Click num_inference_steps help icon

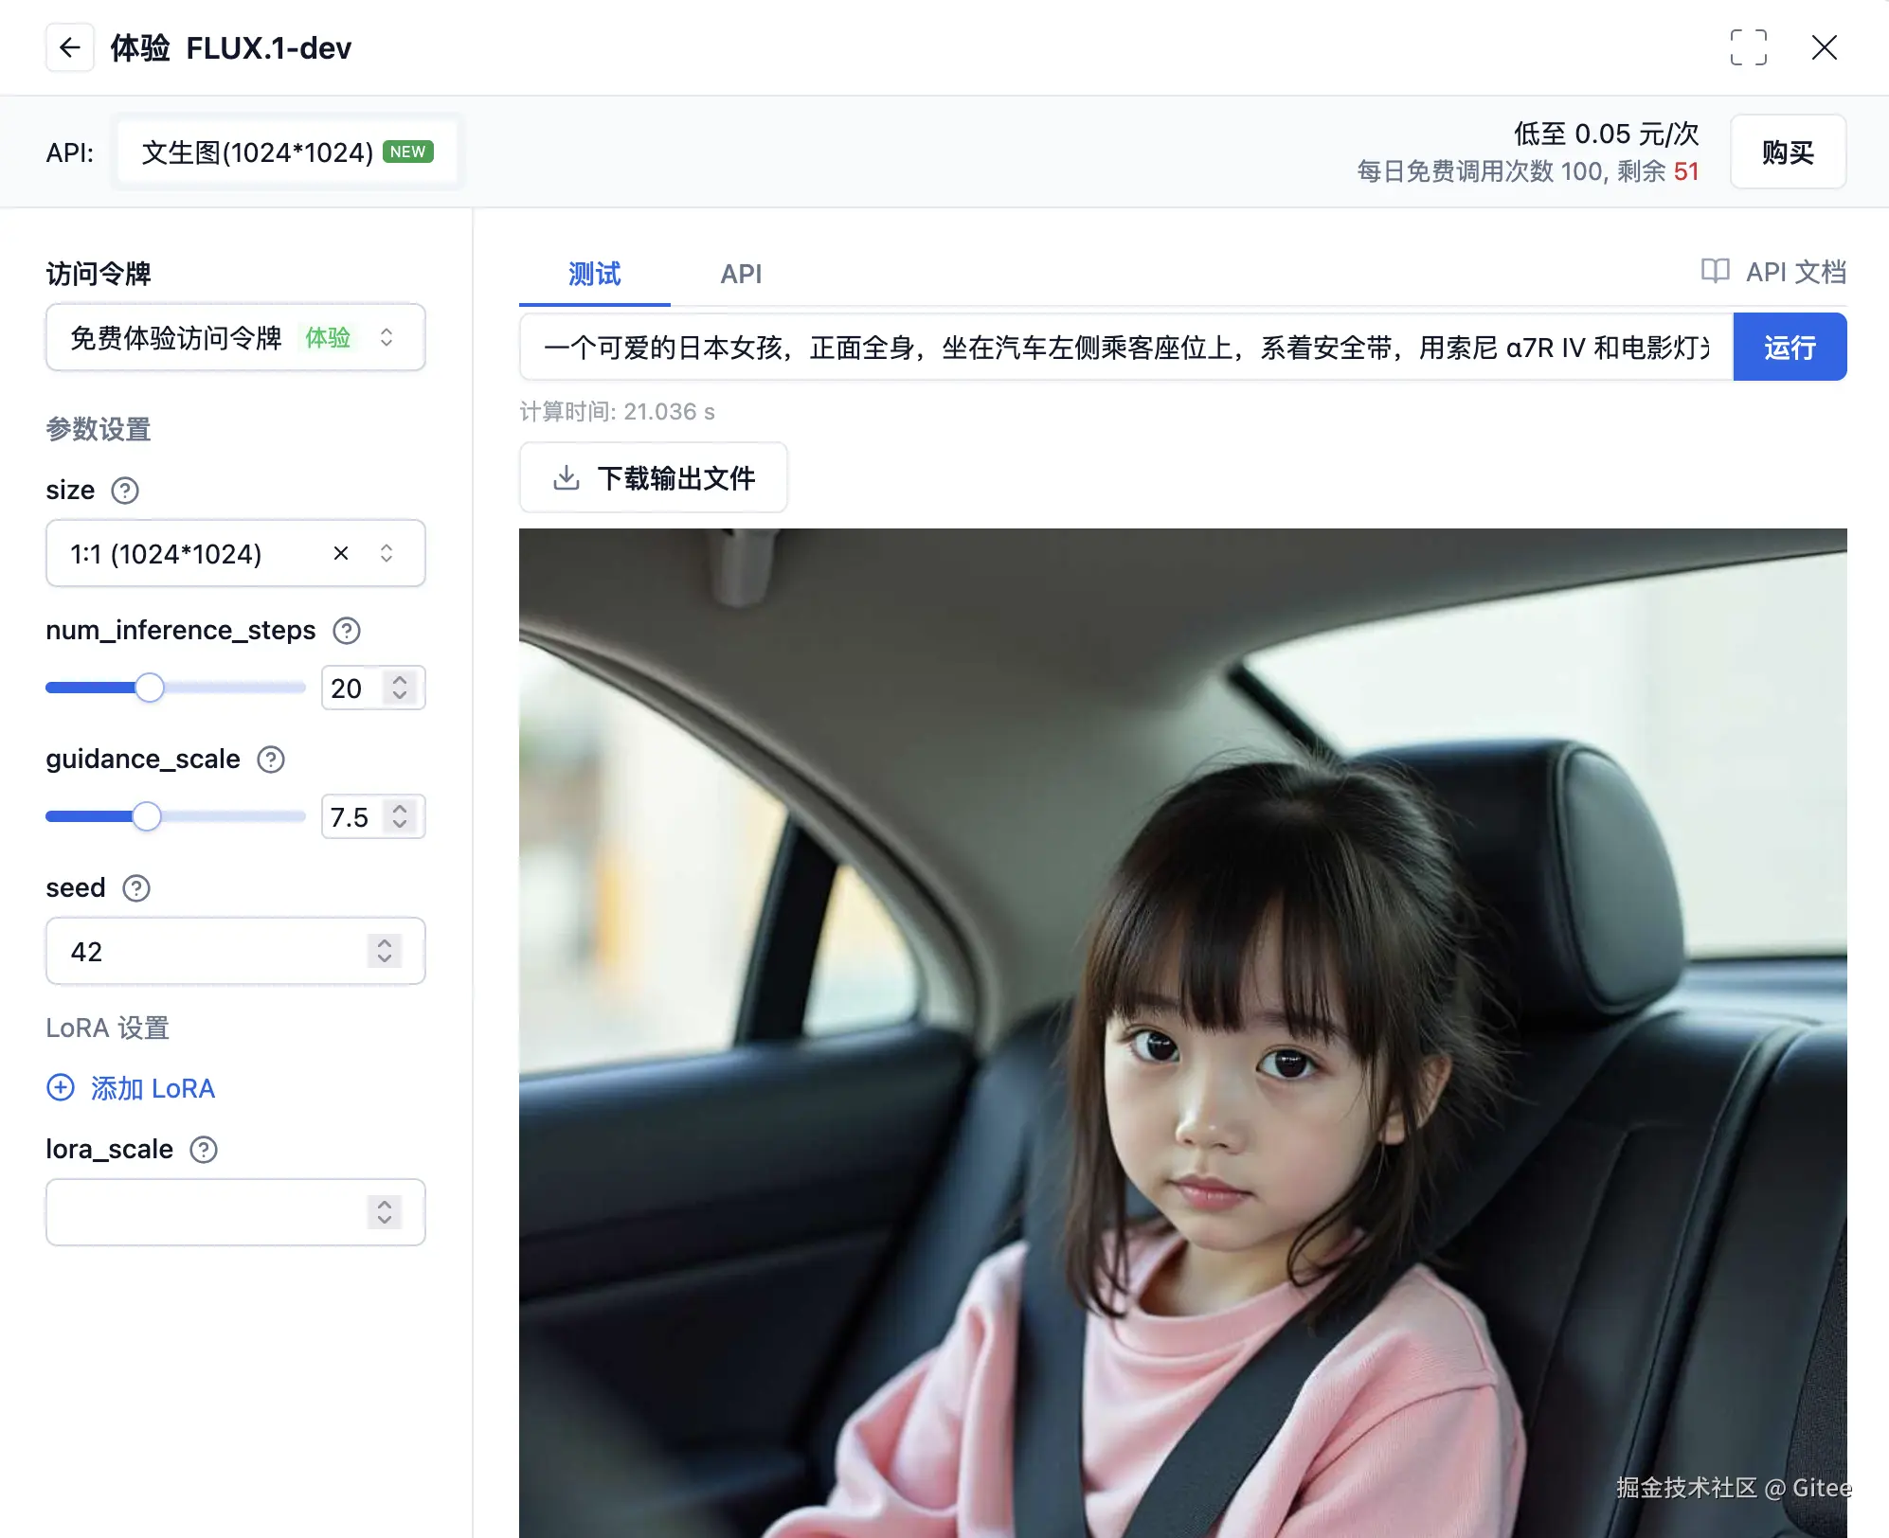pos(347,631)
